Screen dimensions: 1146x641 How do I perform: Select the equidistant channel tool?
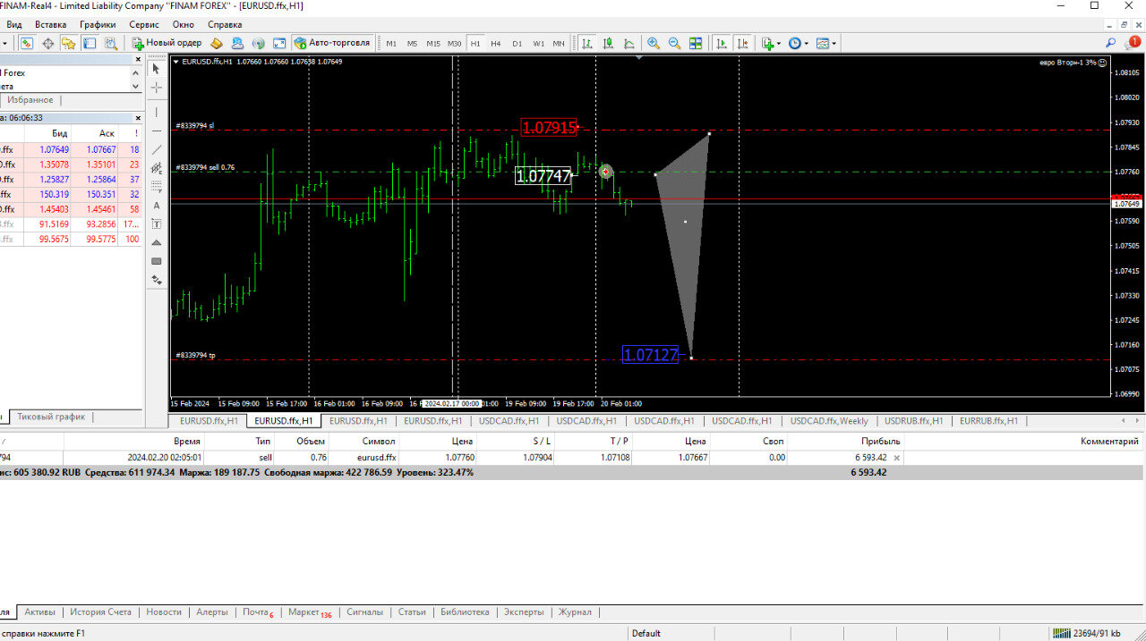[157, 168]
